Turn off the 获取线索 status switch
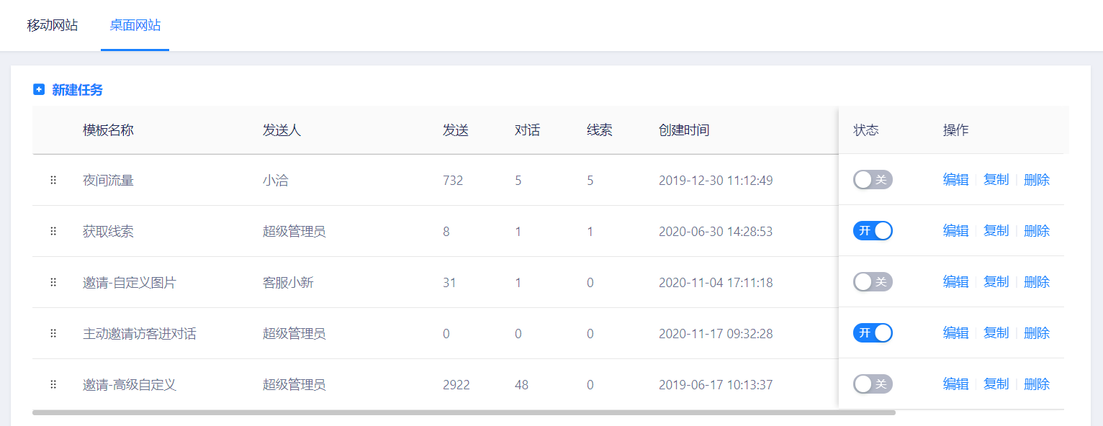This screenshot has height=426, width=1103. click(x=873, y=231)
